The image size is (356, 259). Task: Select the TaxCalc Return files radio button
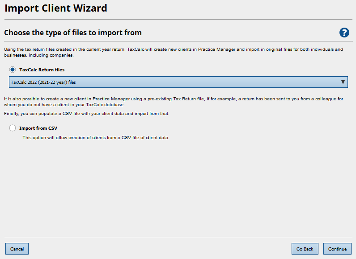point(13,70)
